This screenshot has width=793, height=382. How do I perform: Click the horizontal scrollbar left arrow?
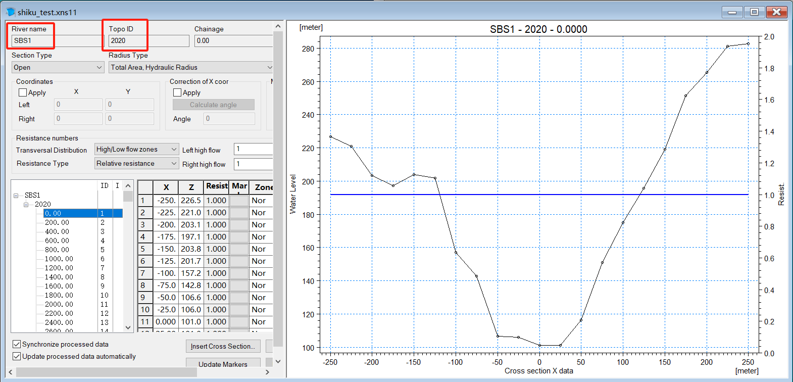[11, 372]
